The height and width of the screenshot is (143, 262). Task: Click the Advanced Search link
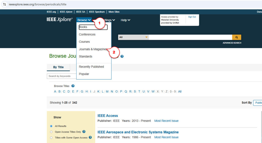232,43
